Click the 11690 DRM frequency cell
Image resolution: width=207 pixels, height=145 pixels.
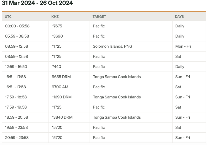62,97
